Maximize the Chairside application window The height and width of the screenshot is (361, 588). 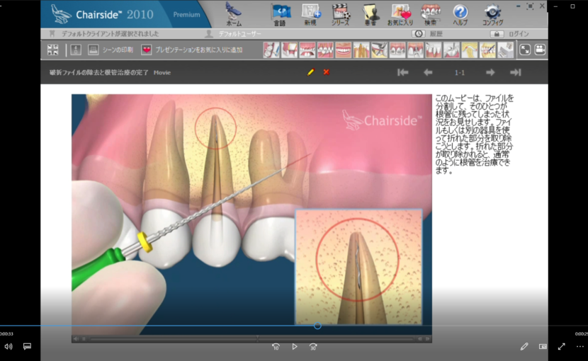click(x=530, y=6)
